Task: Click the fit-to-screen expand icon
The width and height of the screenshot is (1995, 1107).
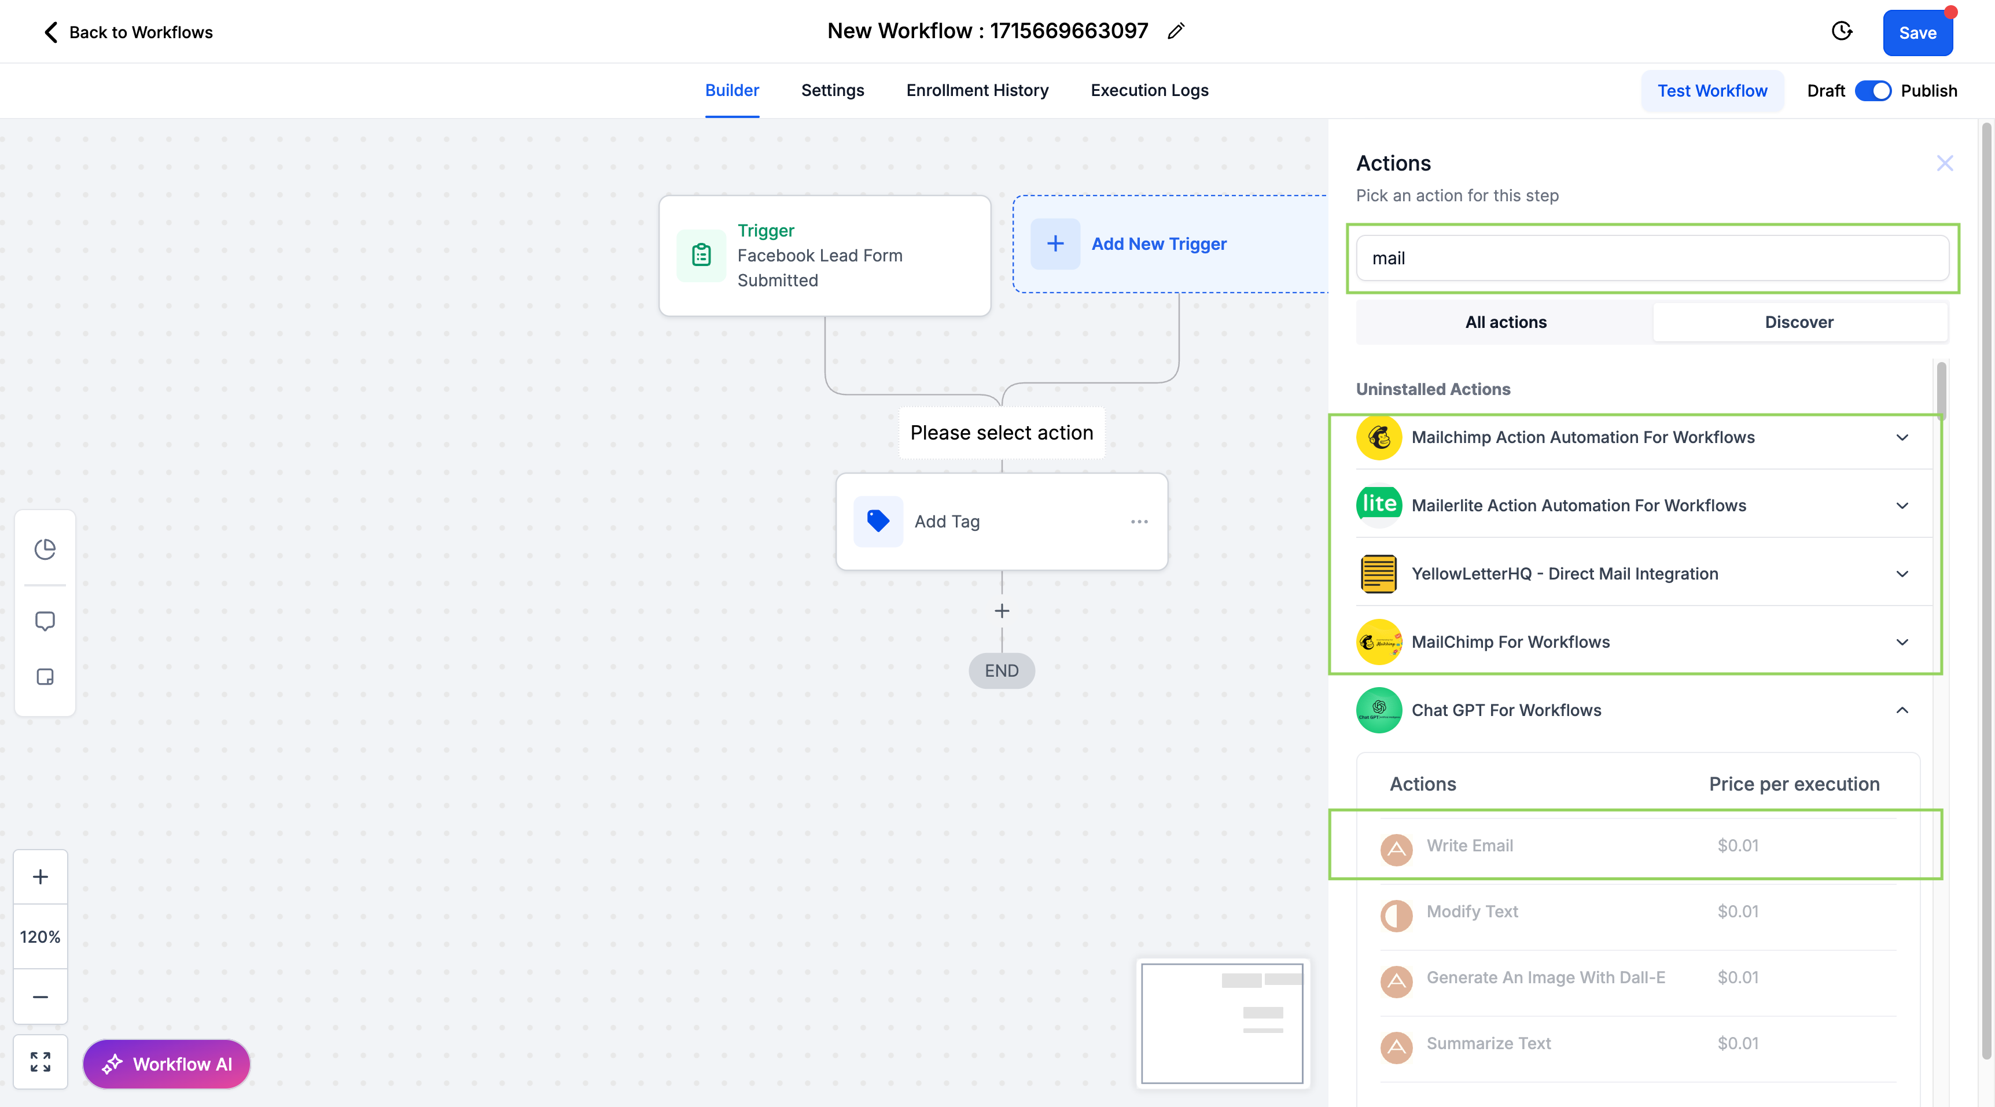Action: 41,1061
